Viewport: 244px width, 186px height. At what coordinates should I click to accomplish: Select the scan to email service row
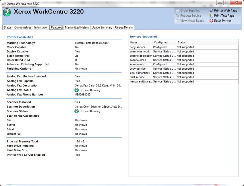pyautogui.click(x=184, y=60)
